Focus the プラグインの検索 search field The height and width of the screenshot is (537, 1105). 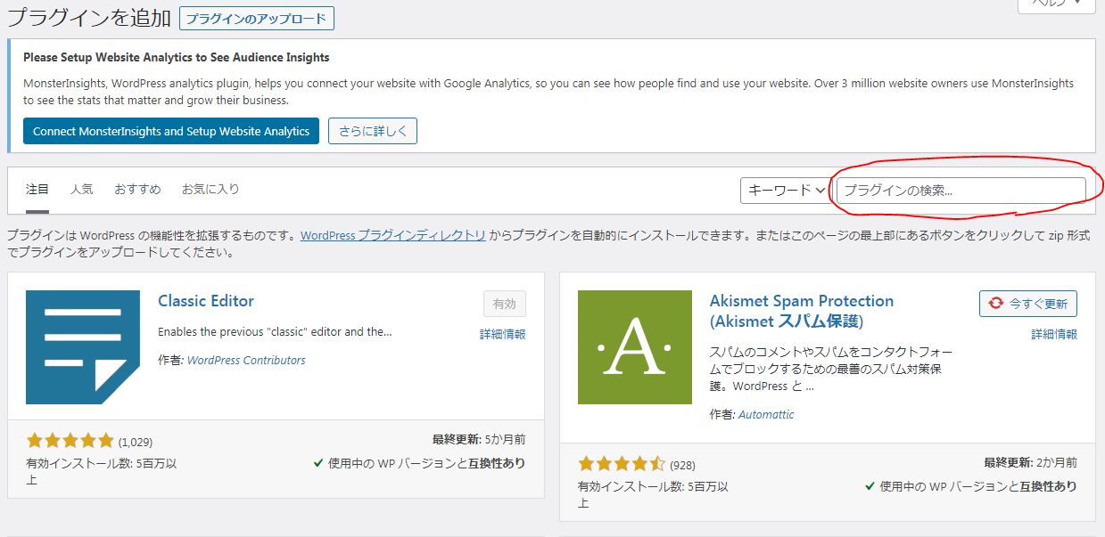point(961,190)
